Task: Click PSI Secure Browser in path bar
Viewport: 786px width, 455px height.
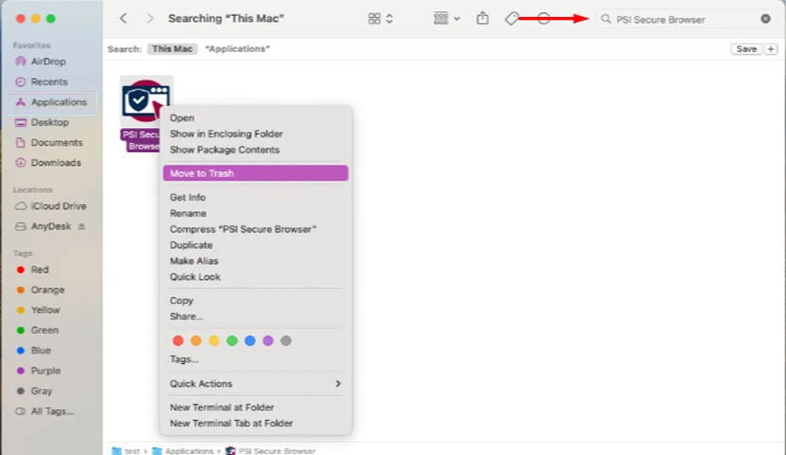Action: coord(270,451)
